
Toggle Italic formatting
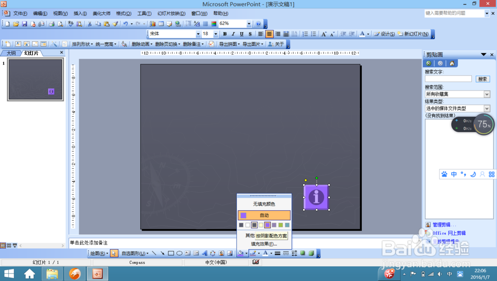click(x=233, y=34)
